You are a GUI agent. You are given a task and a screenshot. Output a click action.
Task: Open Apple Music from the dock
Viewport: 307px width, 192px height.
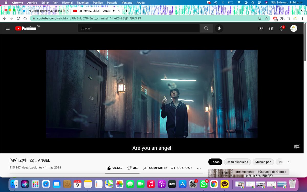pyautogui.click(x=151, y=184)
